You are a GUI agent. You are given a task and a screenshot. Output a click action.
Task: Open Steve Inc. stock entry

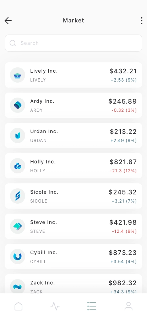[73, 226]
